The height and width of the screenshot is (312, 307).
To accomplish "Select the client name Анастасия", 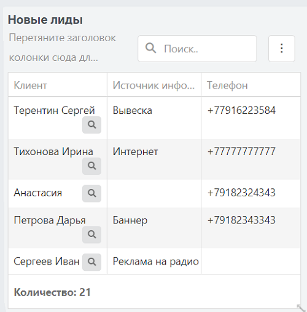I will coord(38,193).
